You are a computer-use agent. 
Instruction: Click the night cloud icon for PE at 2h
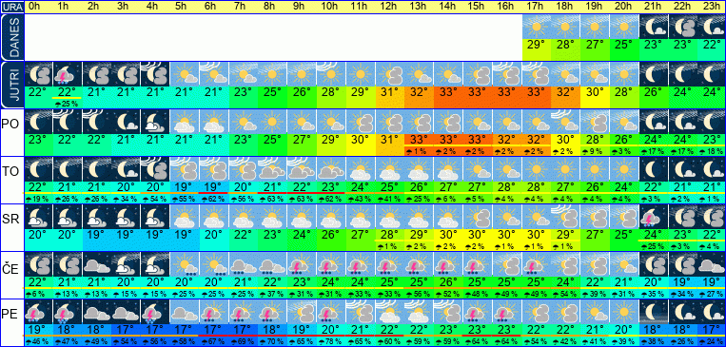97,312
